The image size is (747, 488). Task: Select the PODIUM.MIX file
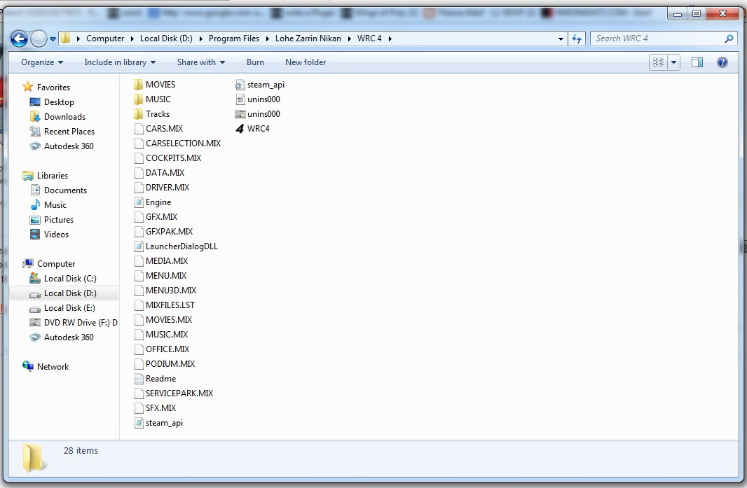tap(170, 364)
